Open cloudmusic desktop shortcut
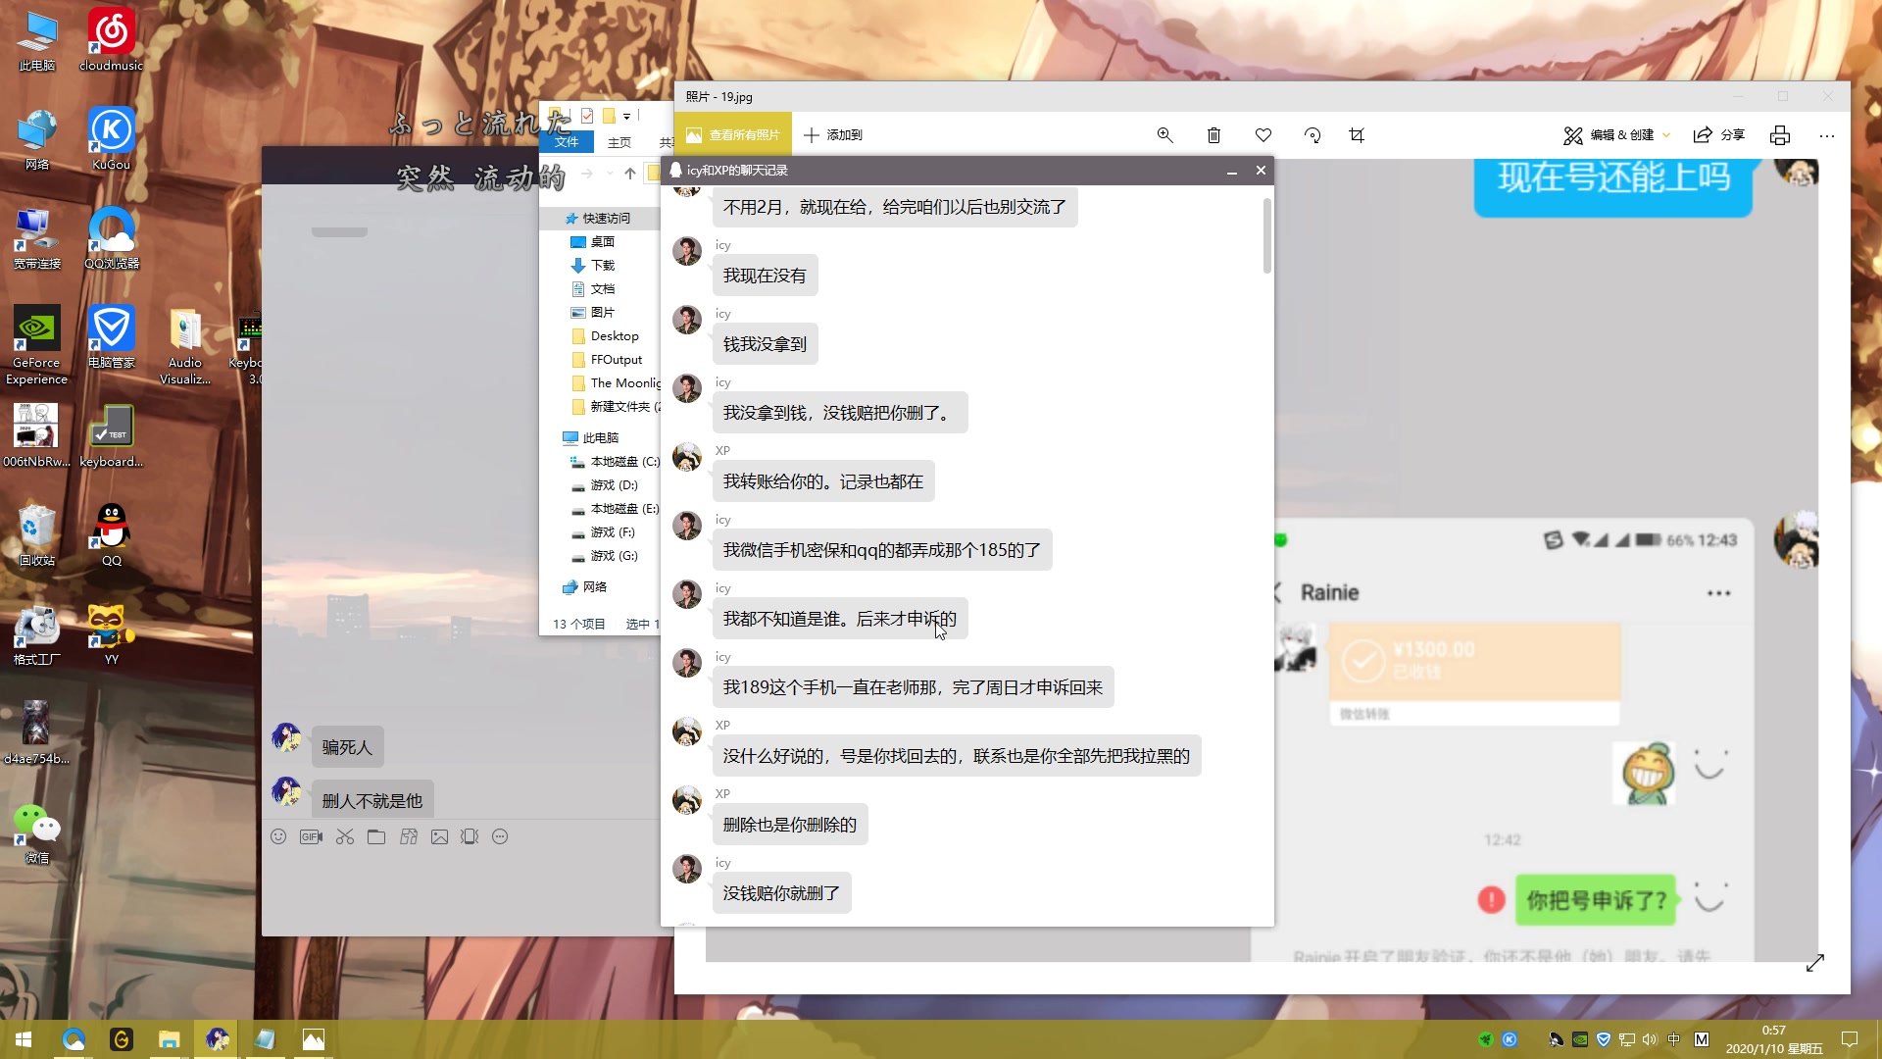Image resolution: width=1882 pixels, height=1059 pixels. click(111, 39)
